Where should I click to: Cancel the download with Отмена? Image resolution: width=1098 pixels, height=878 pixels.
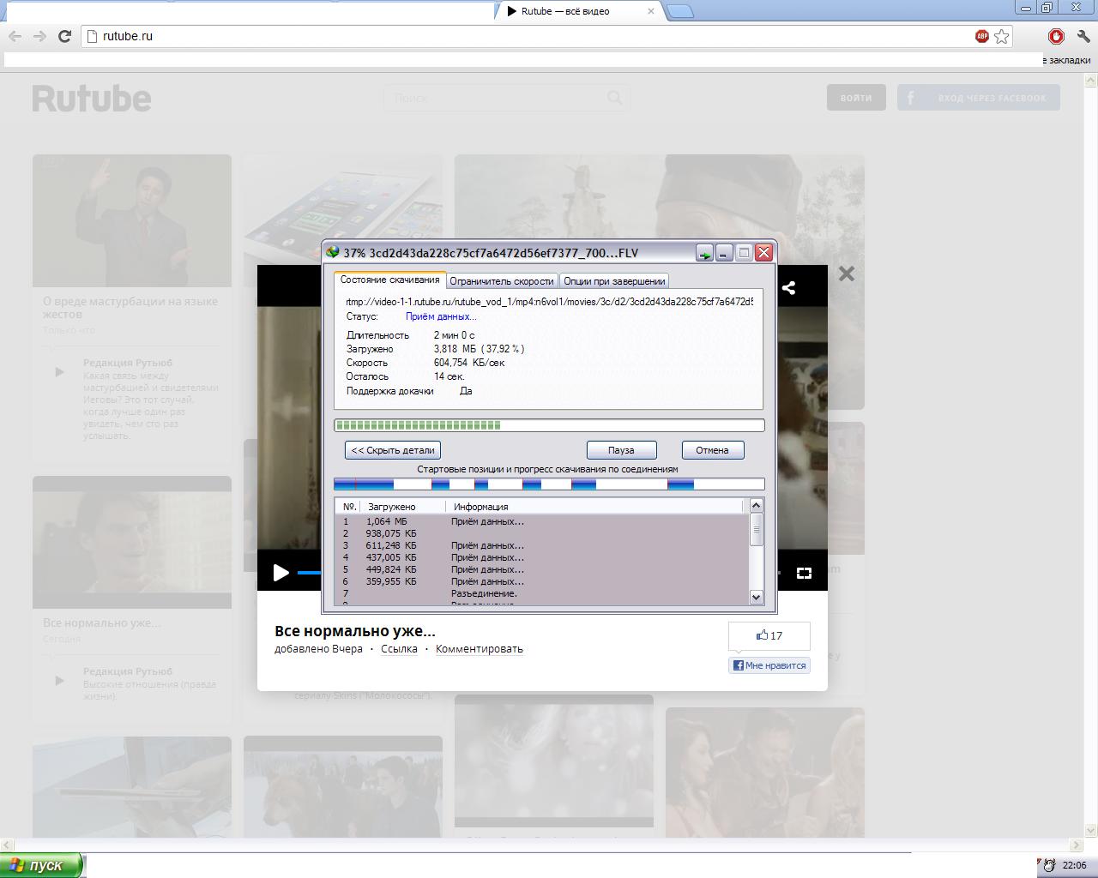(x=712, y=449)
